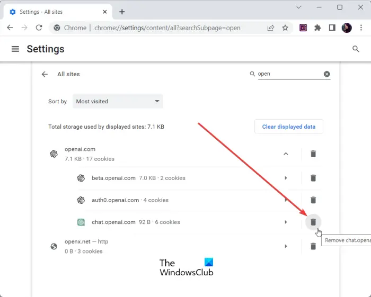The height and width of the screenshot is (297, 371).
Task: Reload the page with the refresh icon
Action: pyautogui.click(x=39, y=28)
